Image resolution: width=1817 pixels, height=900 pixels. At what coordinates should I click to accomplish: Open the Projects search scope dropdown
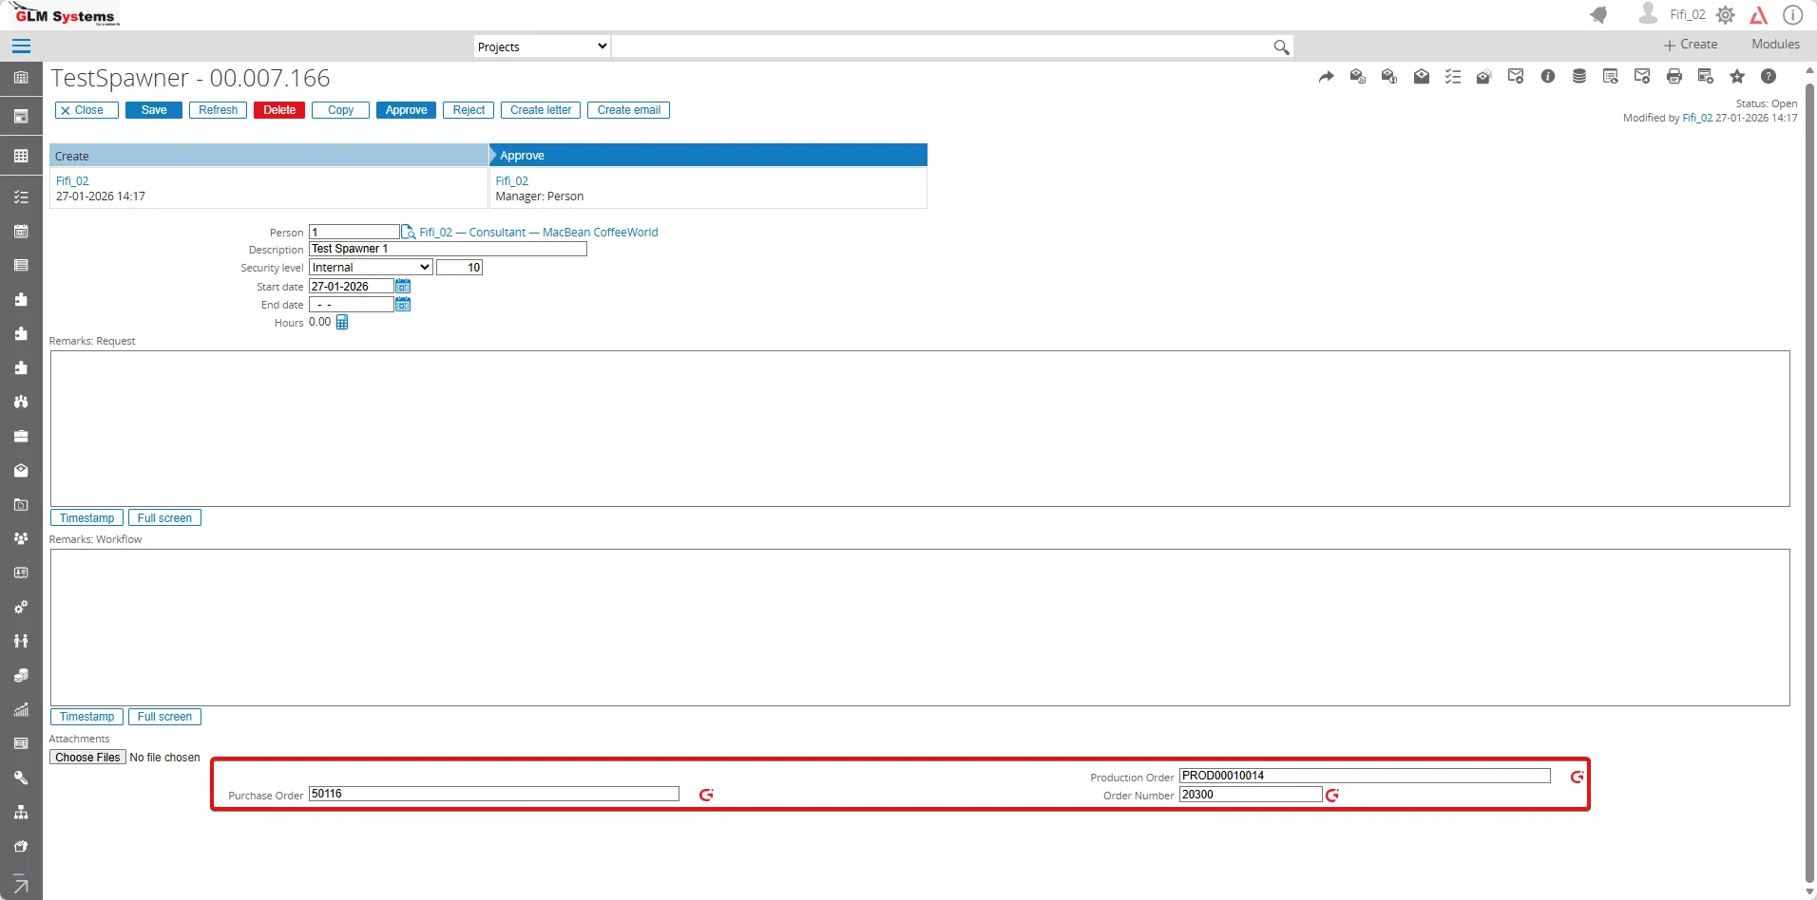[542, 47]
